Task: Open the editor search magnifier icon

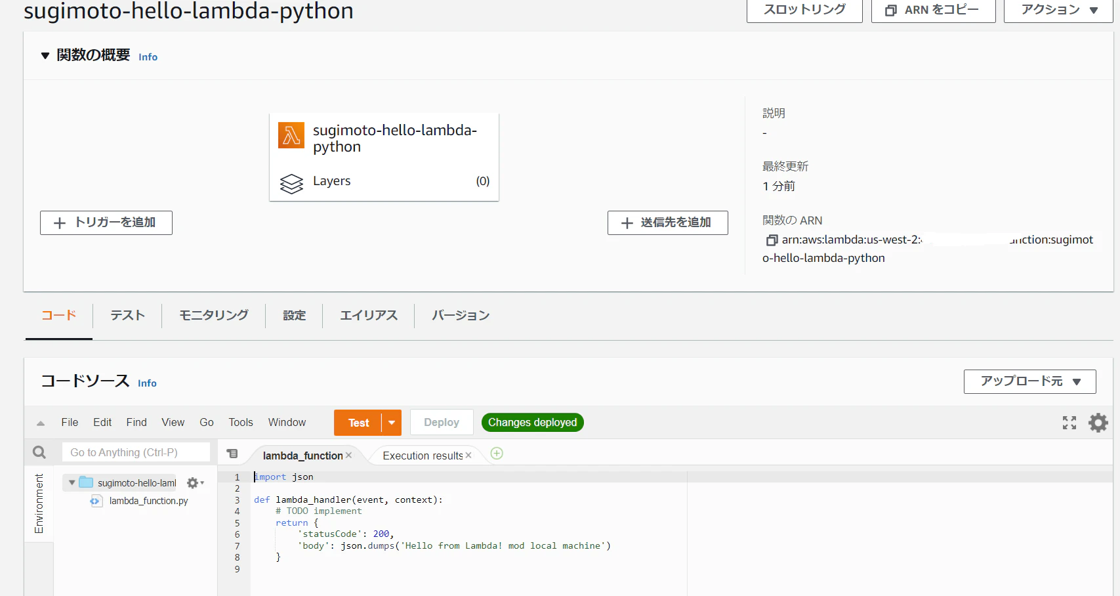Action: coord(39,452)
